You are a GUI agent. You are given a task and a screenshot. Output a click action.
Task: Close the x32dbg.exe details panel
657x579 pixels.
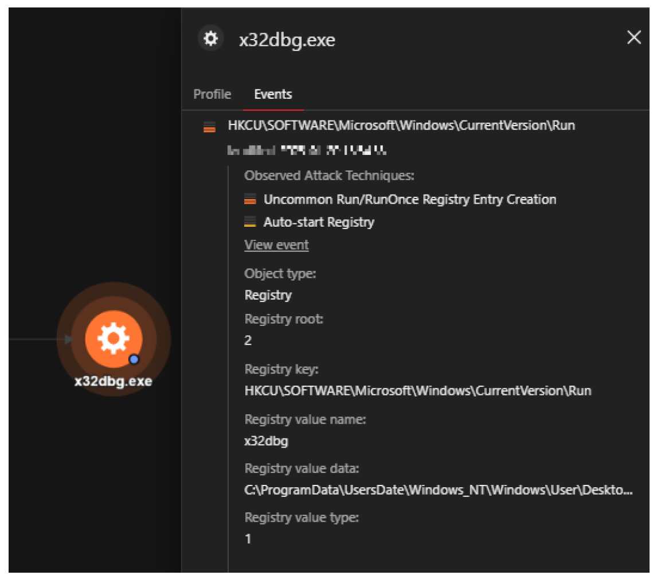coord(633,38)
